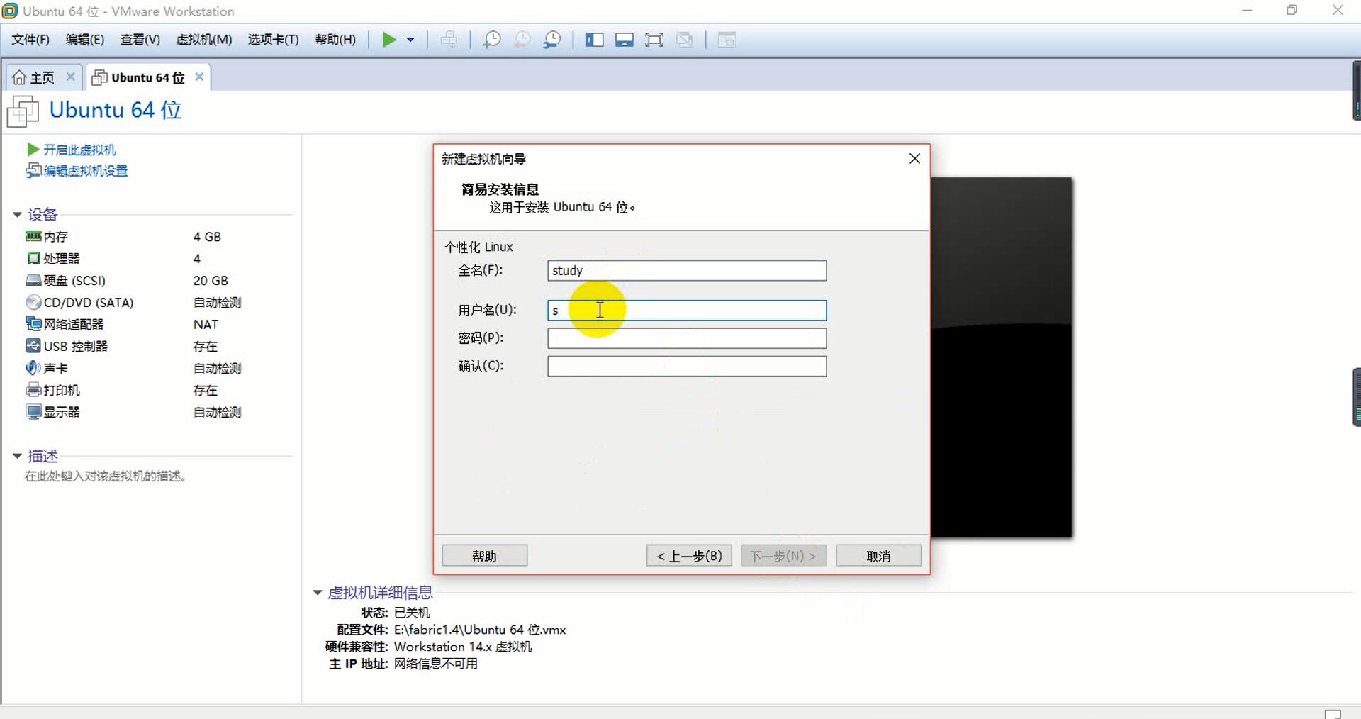Close the 新建虚拟机向导 dialog
Viewport: 1361px width, 719px height.
point(914,158)
